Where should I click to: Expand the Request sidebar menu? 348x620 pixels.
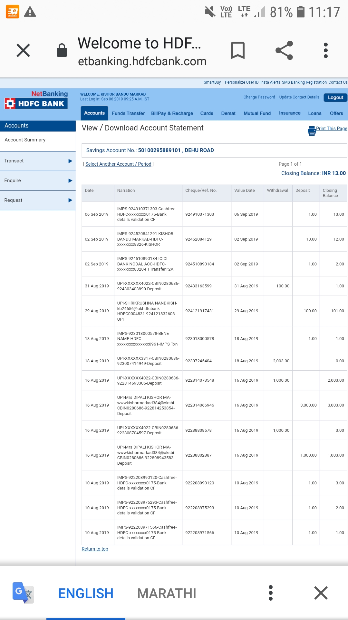38,200
